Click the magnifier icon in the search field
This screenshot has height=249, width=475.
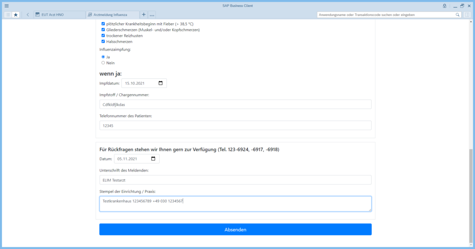click(x=457, y=15)
